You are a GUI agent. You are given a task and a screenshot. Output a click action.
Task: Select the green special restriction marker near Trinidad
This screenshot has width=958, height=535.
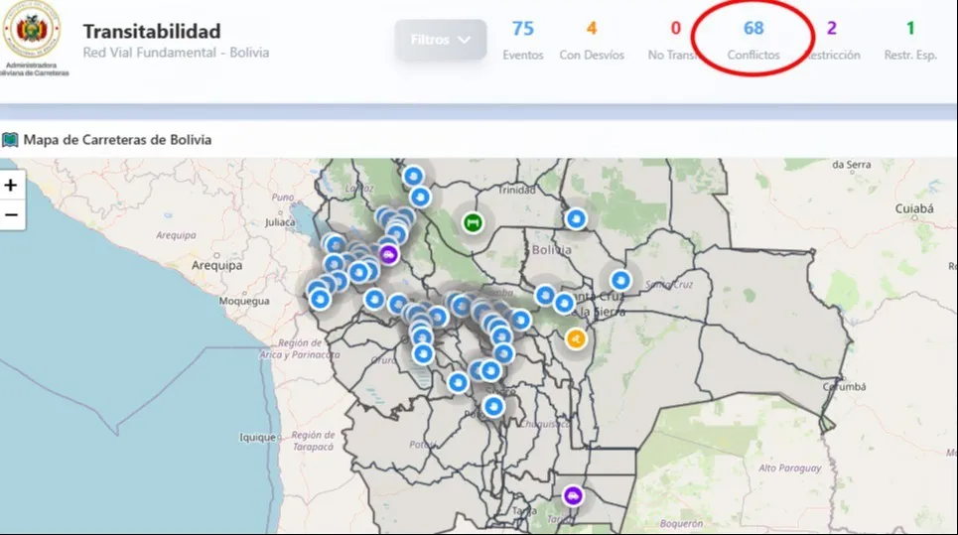(x=473, y=223)
